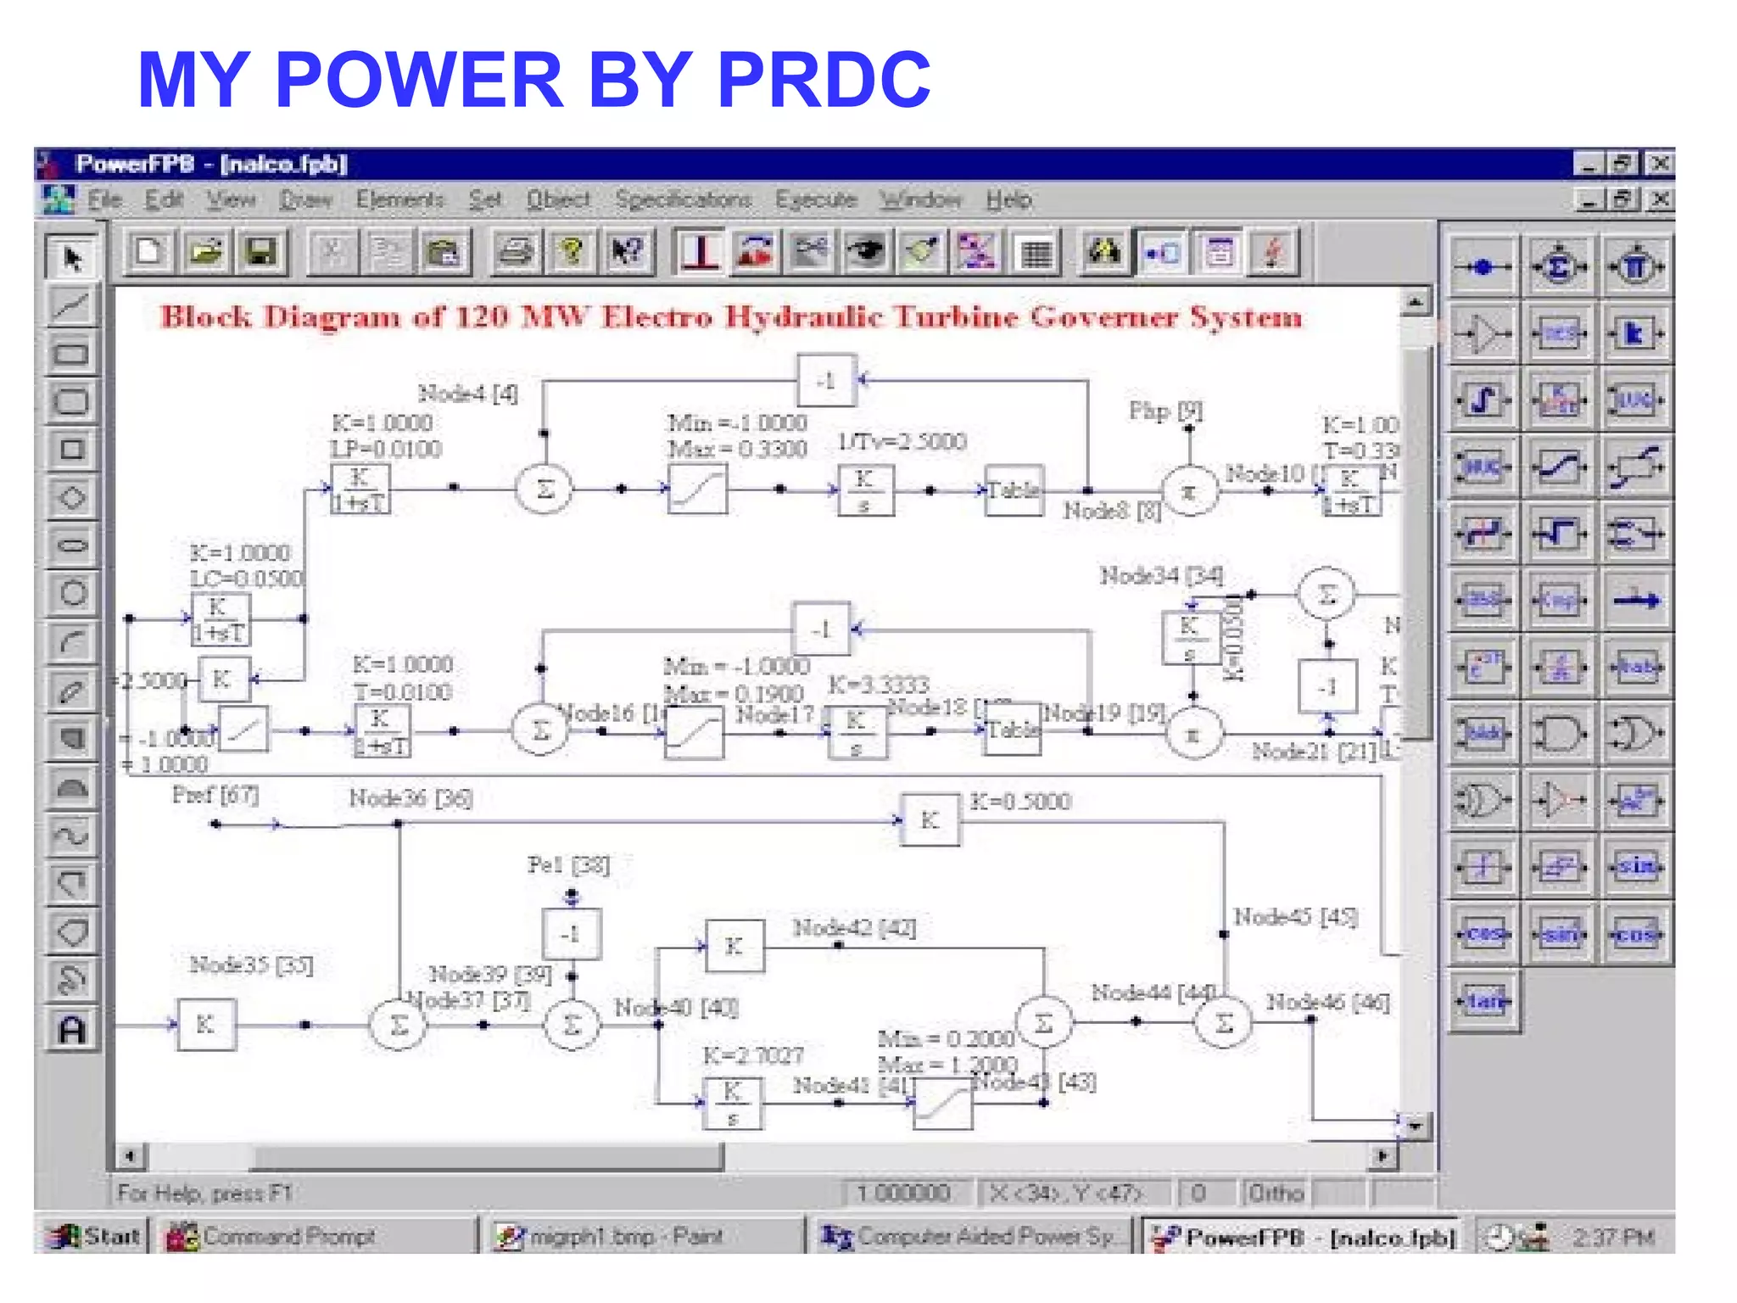Pick the AND gate element icon

[x=1558, y=733]
